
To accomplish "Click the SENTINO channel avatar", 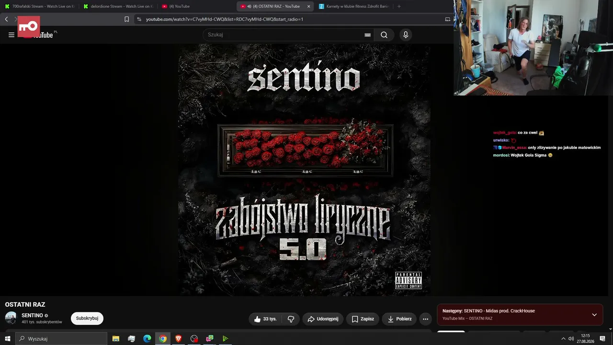I will click(11, 318).
